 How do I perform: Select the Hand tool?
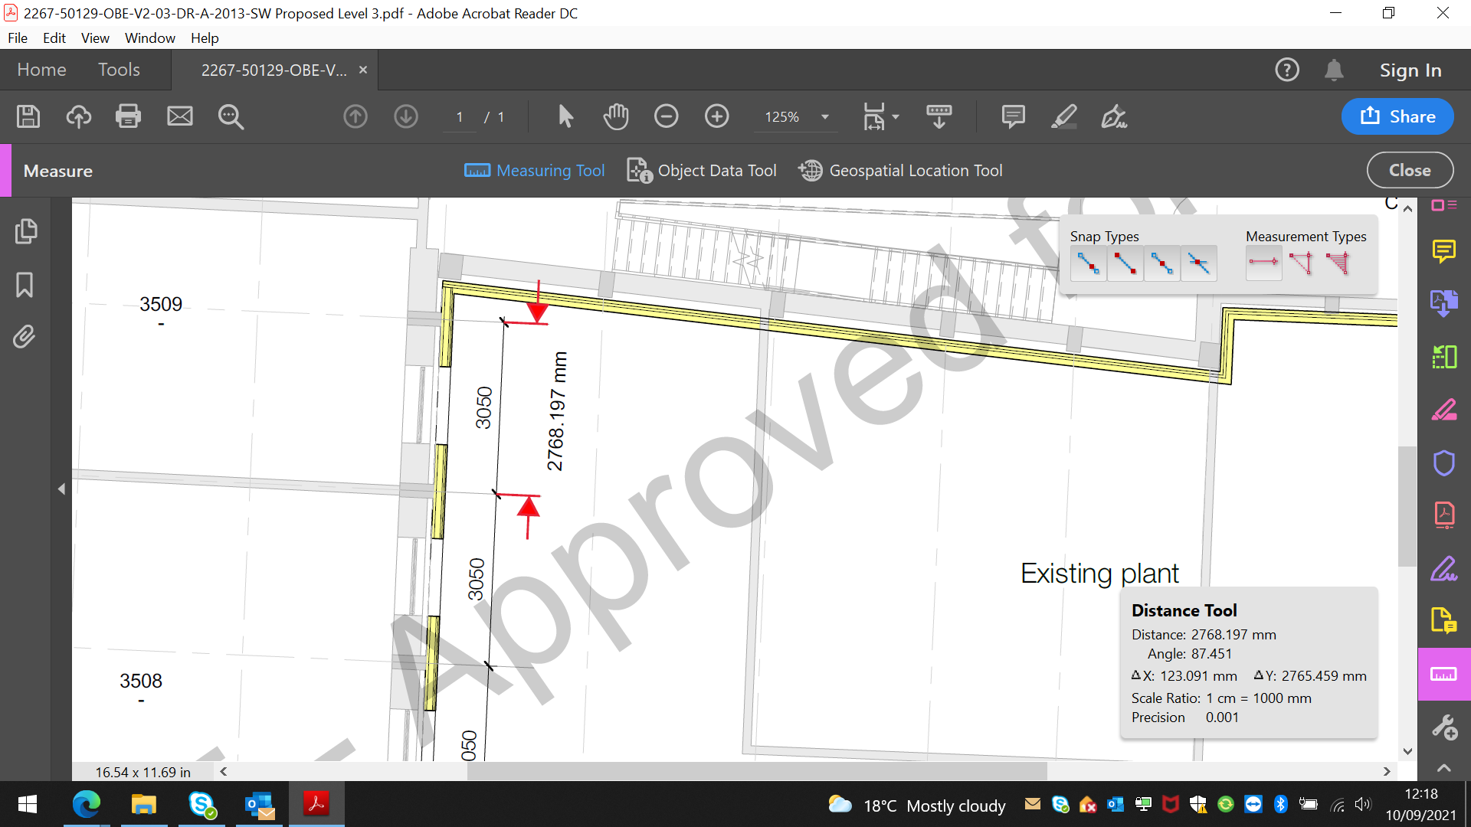[x=615, y=116]
